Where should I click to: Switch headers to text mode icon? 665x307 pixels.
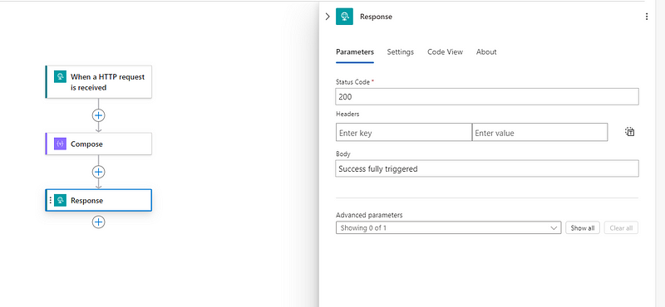630,132
